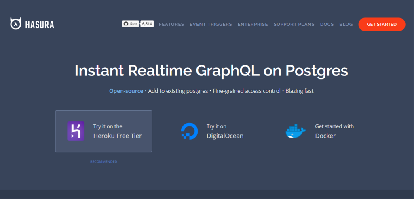Visit the Blog nav link
This screenshot has width=414, height=199.
[346, 24]
